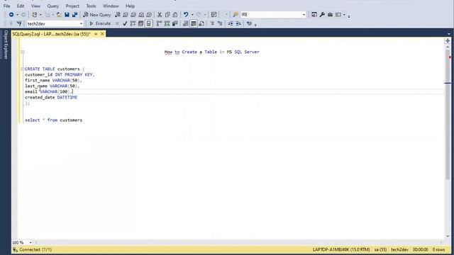This screenshot has height=255, width=454.
Task: Open the File menu
Action: [x=6, y=6]
